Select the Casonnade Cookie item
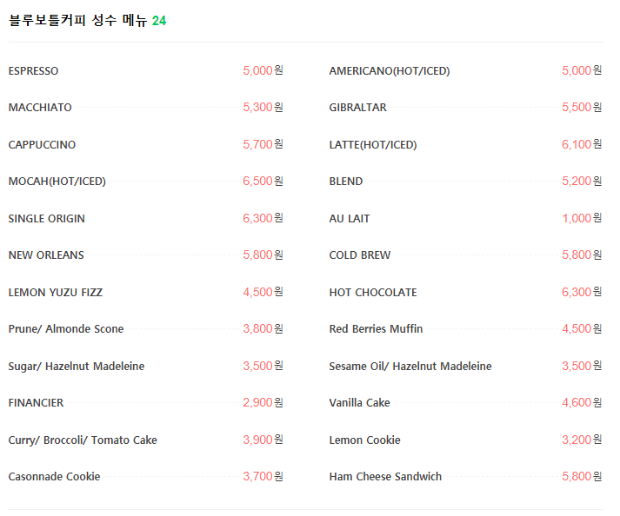This screenshot has height=516, width=620. [54, 477]
